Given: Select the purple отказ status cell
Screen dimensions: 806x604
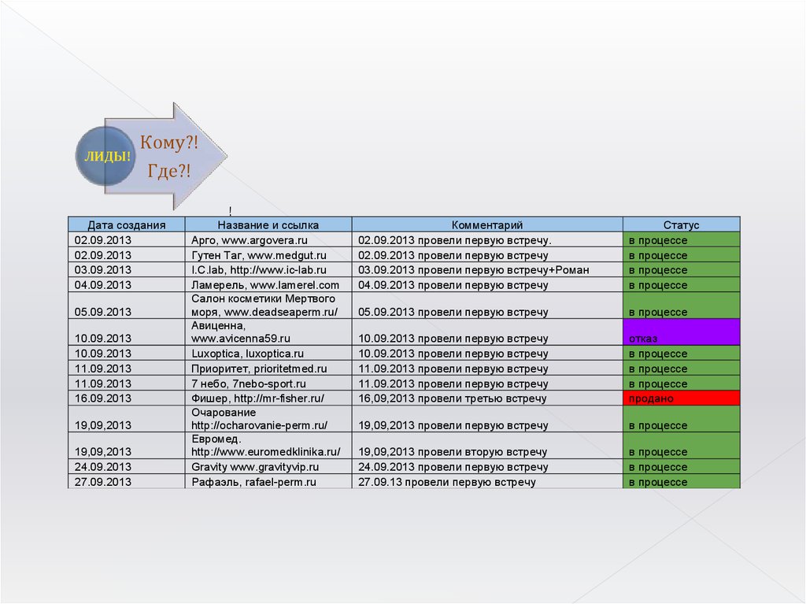Looking at the screenshot, I should 682,332.
